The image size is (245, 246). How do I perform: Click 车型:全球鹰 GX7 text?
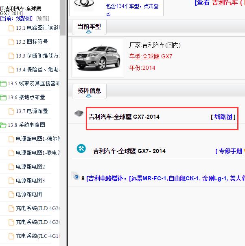(151, 56)
